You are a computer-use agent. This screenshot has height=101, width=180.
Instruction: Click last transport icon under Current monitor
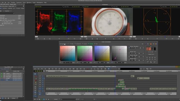tap(130, 39)
